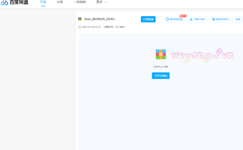Select the file name Evon_20230125_23143...

100,19
